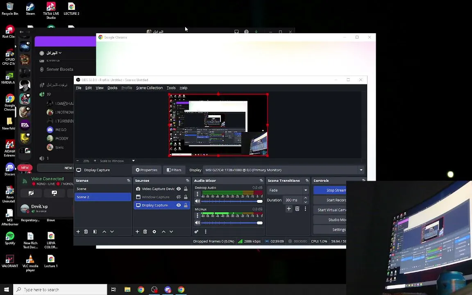Open Discord from the taskbar
This screenshot has width=472, height=295.
[x=168, y=290]
